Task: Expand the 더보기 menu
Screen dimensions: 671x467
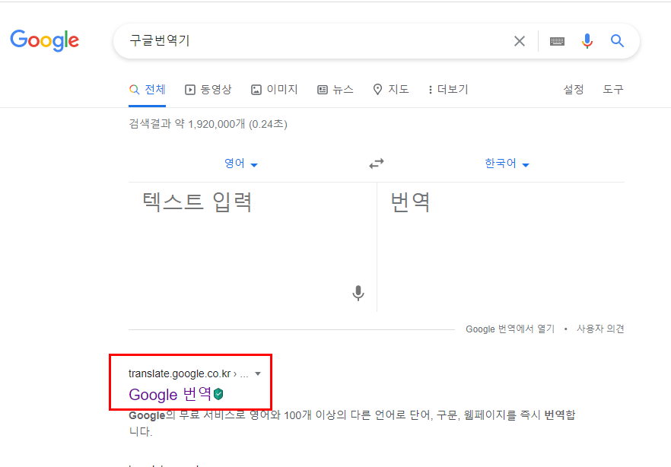Action: tap(448, 90)
